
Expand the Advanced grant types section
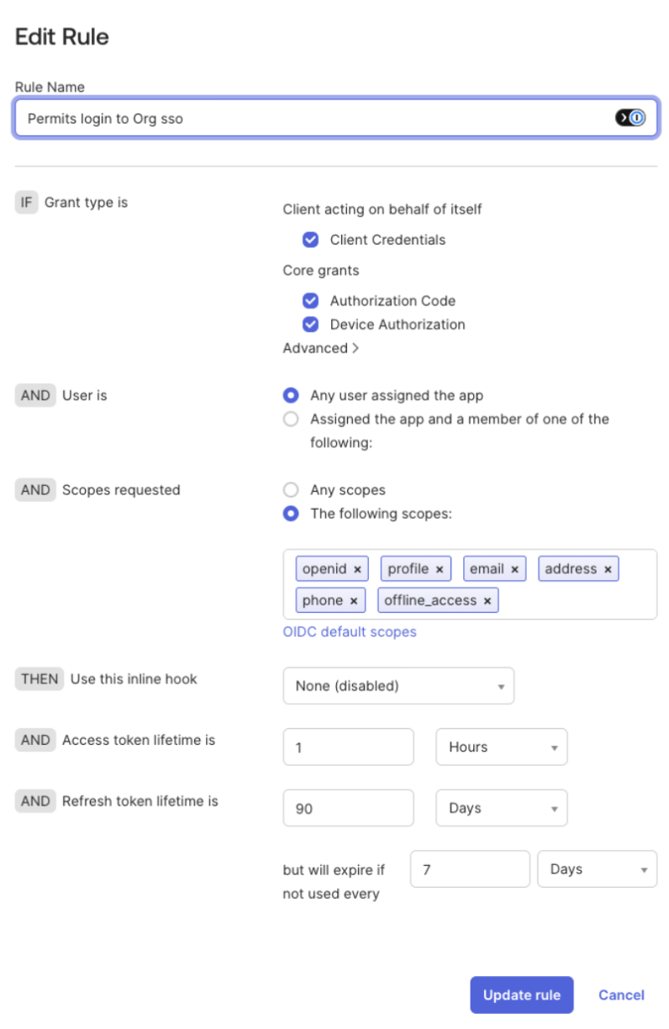(321, 348)
